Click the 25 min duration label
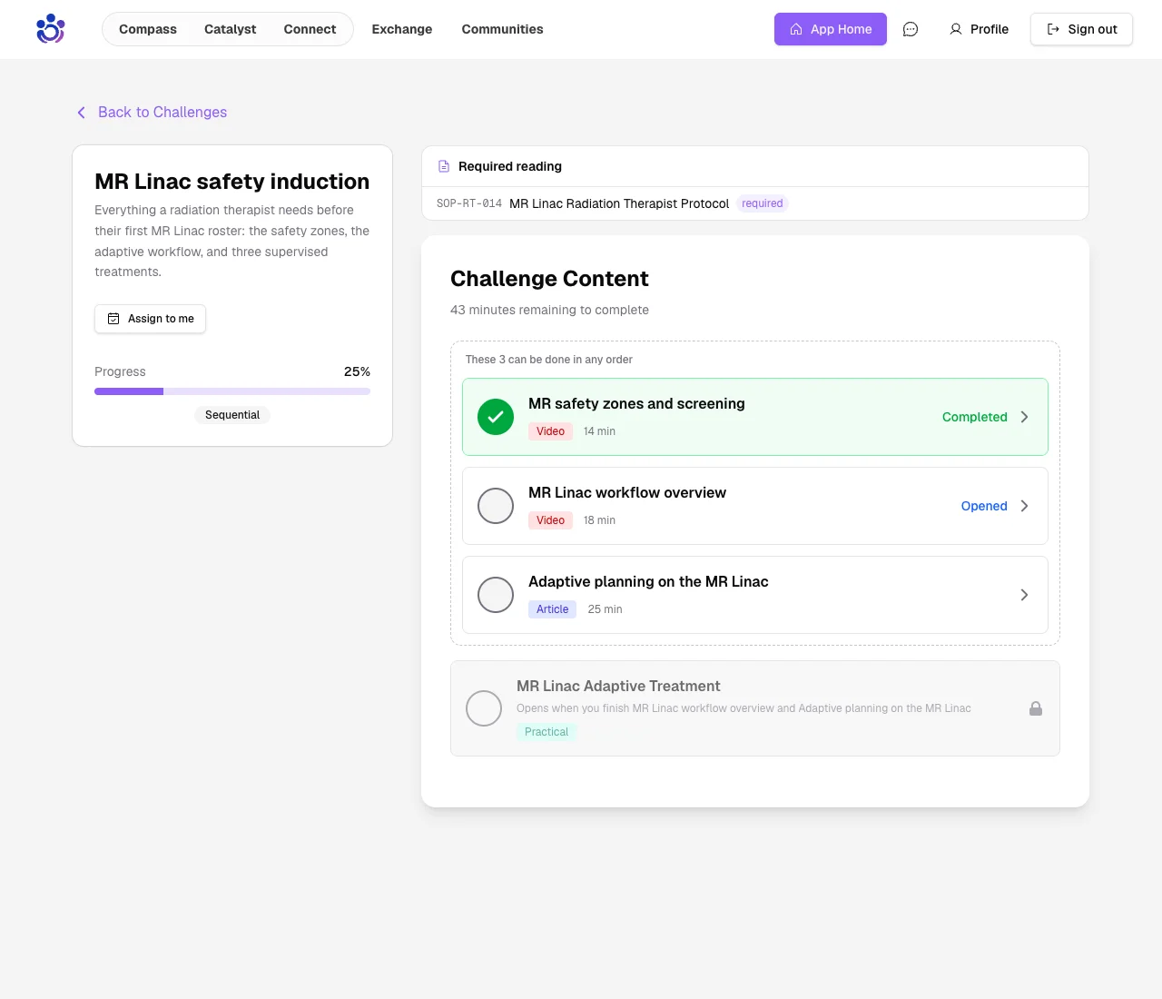 pos(605,609)
